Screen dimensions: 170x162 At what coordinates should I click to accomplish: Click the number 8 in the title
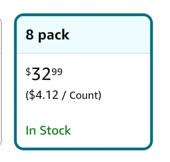[30, 35]
